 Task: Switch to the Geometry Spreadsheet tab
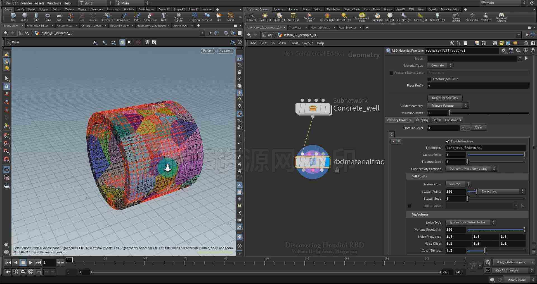pos(152,26)
